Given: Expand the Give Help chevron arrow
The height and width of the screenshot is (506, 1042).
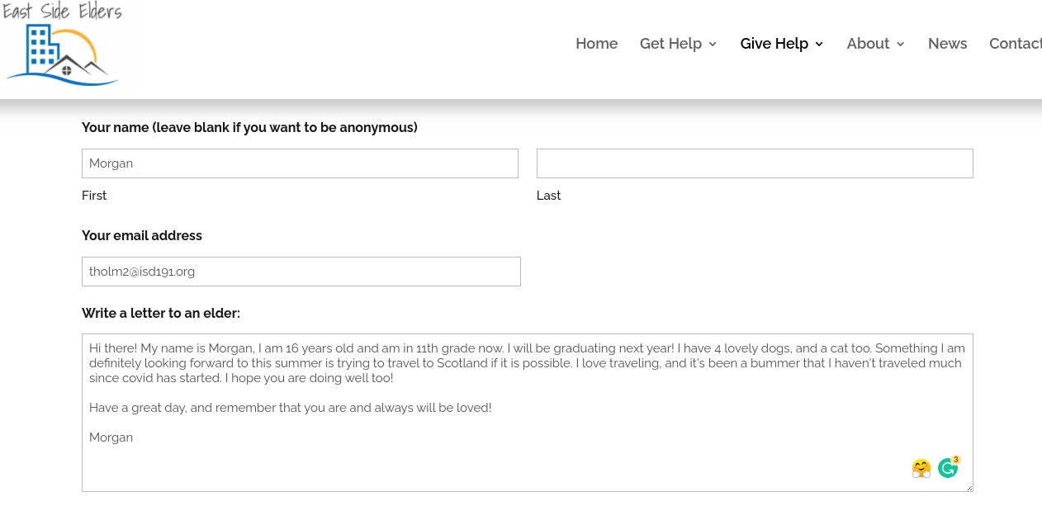Looking at the screenshot, I should click(x=819, y=45).
